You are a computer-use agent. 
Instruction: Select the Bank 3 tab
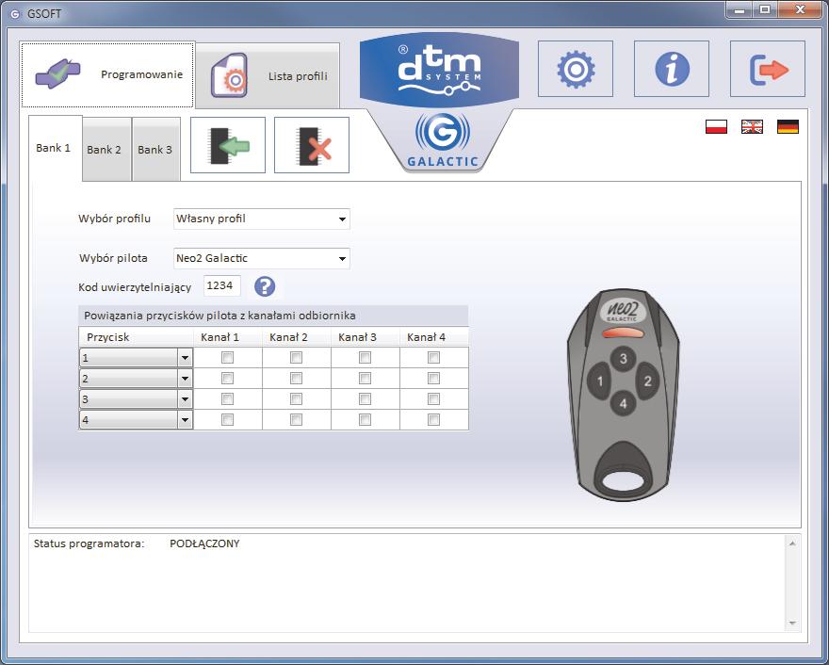[156, 150]
